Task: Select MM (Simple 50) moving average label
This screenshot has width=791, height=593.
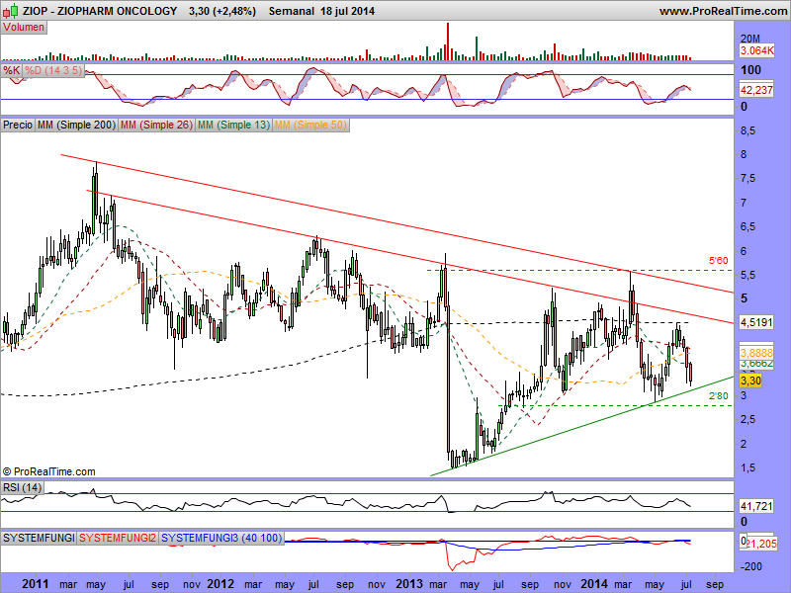Action: [x=310, y=125]
